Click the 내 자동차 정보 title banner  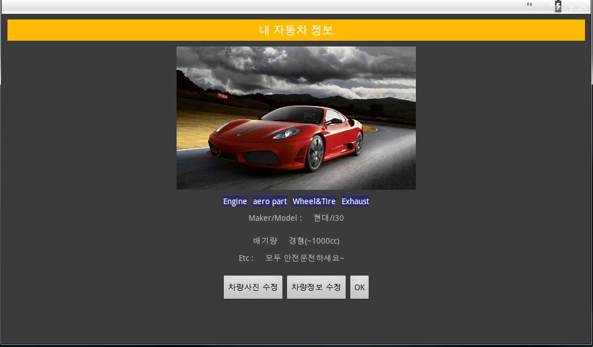pyautogui.click(x=296, y=30)
